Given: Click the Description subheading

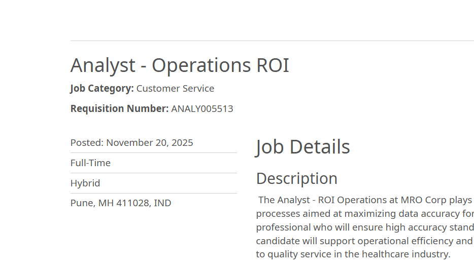Looking at the screenshot, I should pyautogui.click(x=296, y=178).
